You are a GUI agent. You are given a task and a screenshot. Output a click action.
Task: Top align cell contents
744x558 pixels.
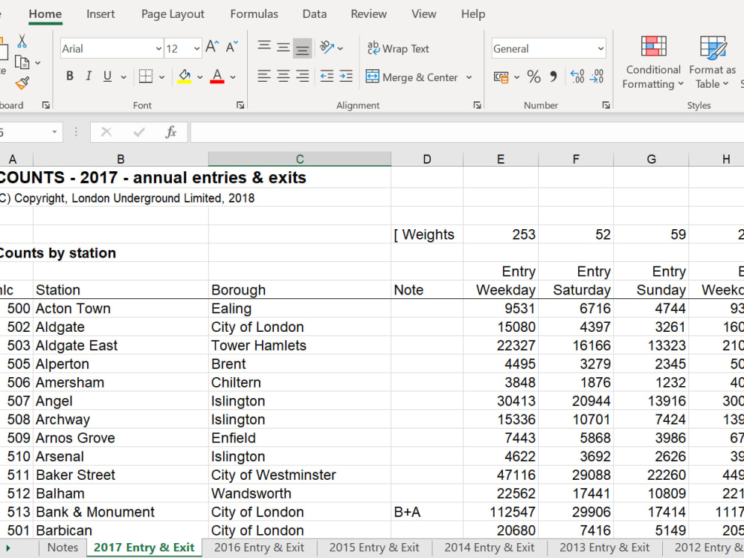tap(264, 47)
